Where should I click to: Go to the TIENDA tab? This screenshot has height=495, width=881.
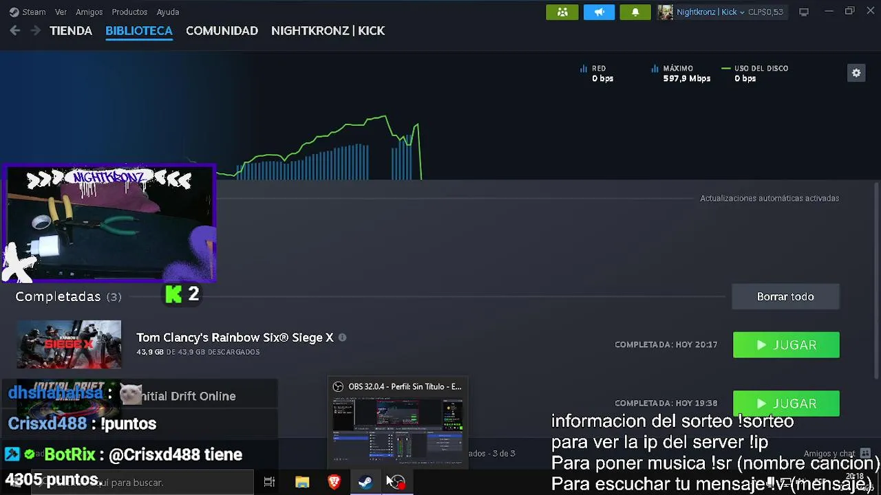(71, 31)
